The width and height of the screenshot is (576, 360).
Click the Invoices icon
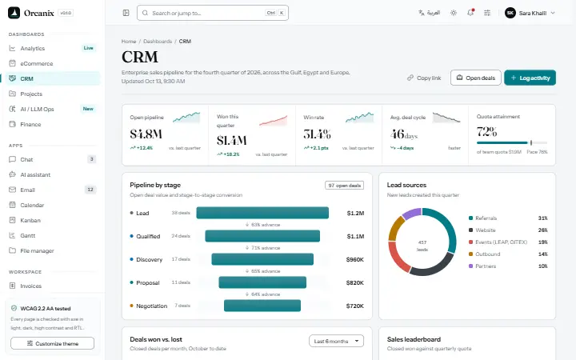click(12, 286)
